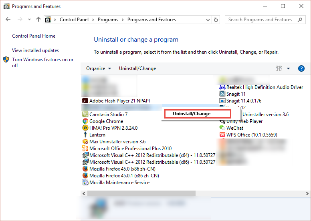Select the Adobe Flash Player icon
This screenshot has height=221, width=311.
coord(85,100)
